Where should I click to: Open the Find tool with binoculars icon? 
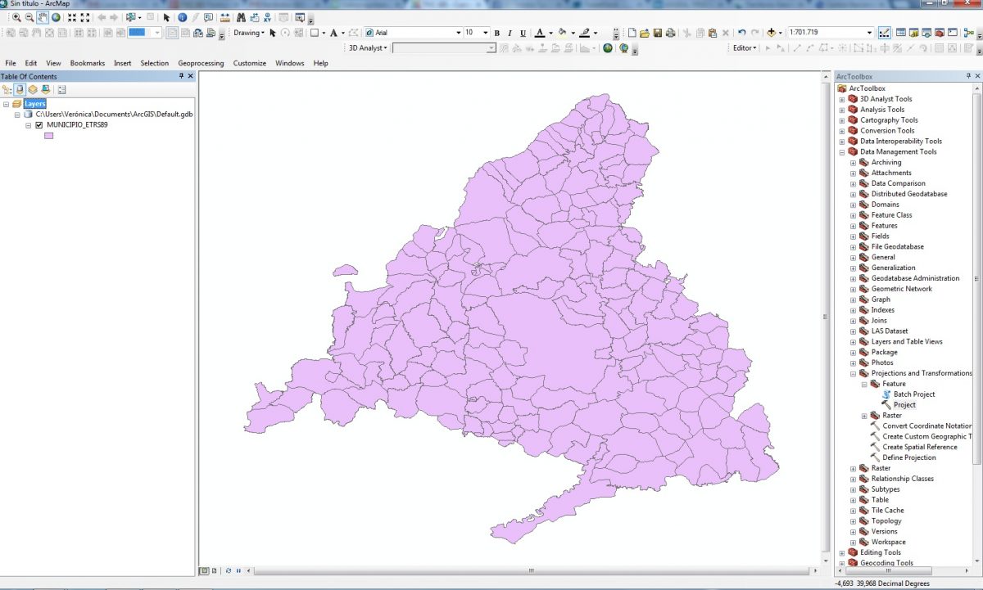240,16
